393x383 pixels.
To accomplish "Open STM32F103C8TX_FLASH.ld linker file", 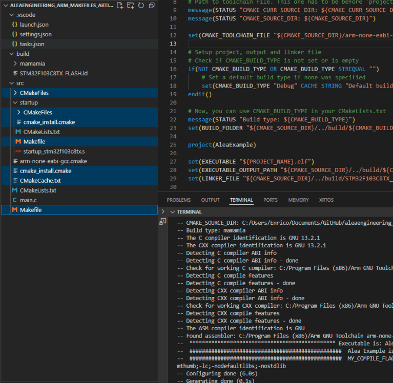I will coord(79,73).
